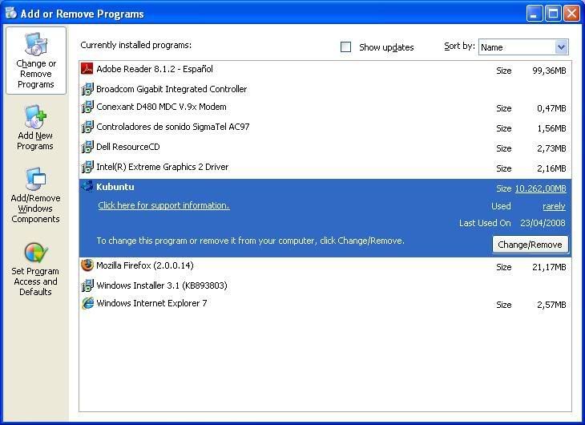Select the 'Dell ResourceCD' entry
The image size is (585, 425).
pyautogui.click(x=325, y=147)
